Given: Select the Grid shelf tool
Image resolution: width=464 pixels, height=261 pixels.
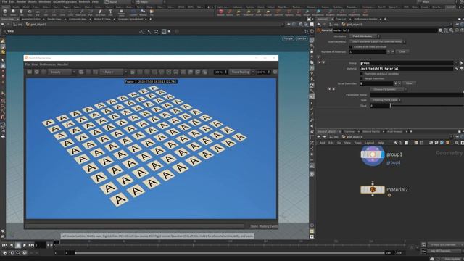Looking at the screenshot, I should 38,12.
